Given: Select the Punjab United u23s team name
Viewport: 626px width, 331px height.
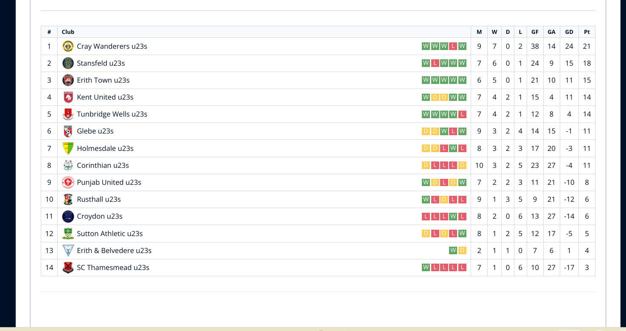Looking at the screenshot, I should coord(109,182).
